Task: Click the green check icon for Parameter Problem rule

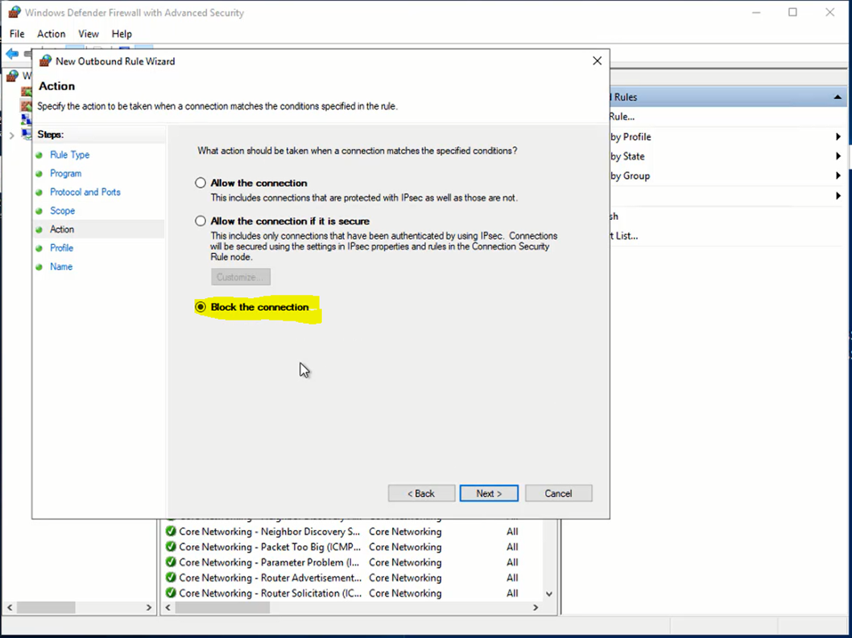Action: point(171,562)
